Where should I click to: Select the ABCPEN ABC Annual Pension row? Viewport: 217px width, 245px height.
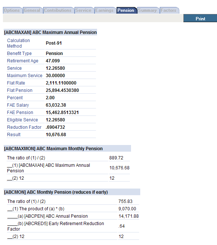coord(73,216)
